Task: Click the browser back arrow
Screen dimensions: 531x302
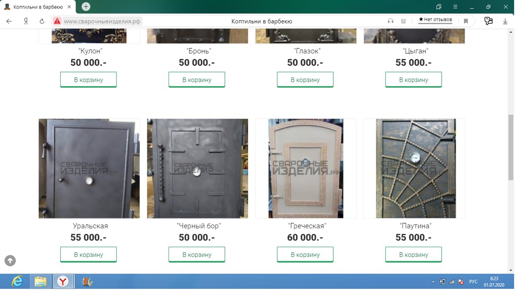Action: [9, 21]
